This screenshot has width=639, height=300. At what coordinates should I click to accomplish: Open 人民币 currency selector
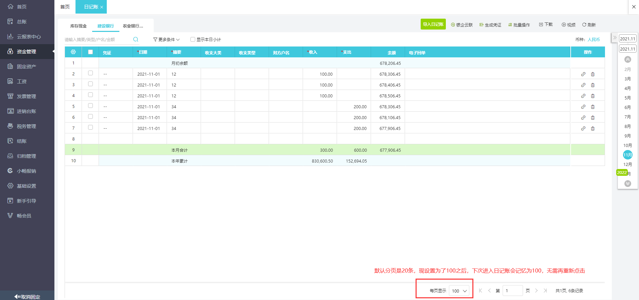click(x=593, y=40)
